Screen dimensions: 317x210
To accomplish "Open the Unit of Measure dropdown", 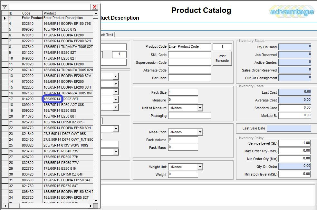I will click(x=200, y=108).
